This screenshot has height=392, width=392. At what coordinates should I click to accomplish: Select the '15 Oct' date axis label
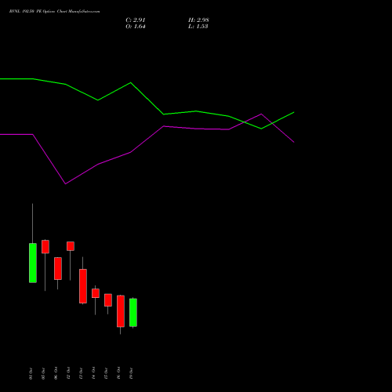(106, 373)
